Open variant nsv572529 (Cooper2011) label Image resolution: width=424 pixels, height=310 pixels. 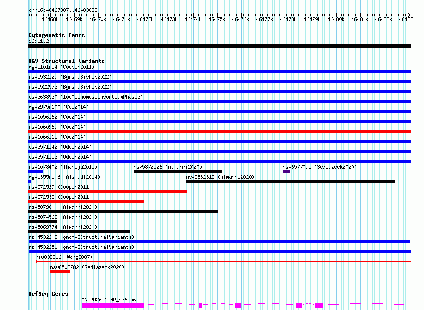tap(60, 187)
